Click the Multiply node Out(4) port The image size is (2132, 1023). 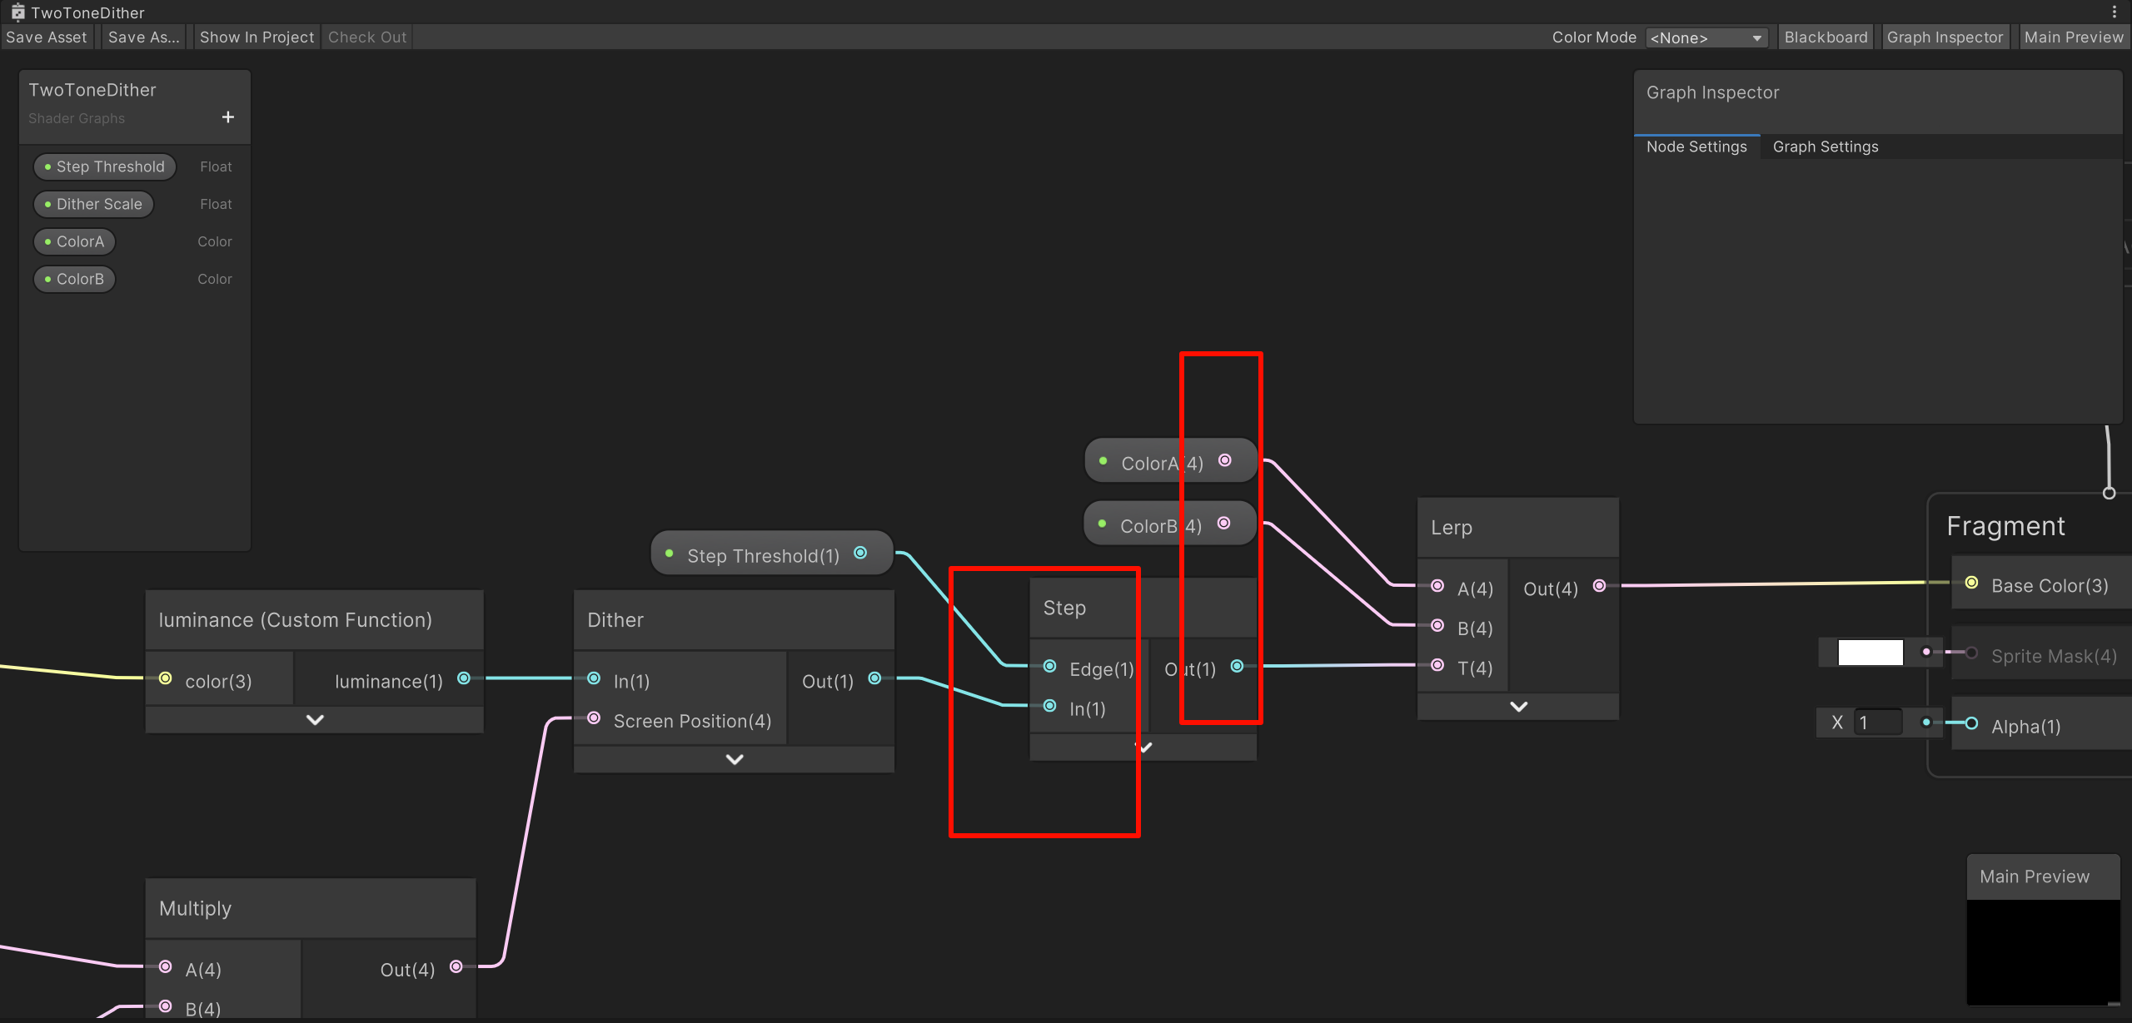click(x=456, y=966)
